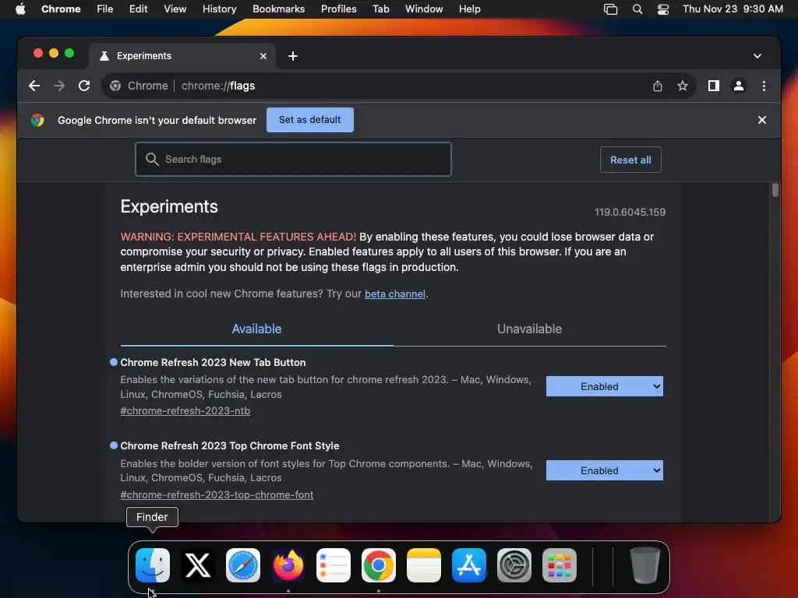Open the Bookmarks menu
798x598 pixels.
[278, 9]
